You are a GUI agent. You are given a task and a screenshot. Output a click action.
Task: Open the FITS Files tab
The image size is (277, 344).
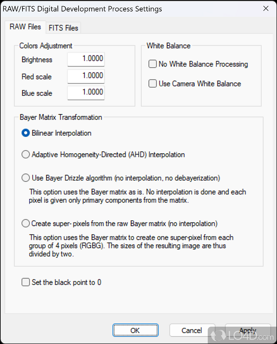tap(63, 28)
